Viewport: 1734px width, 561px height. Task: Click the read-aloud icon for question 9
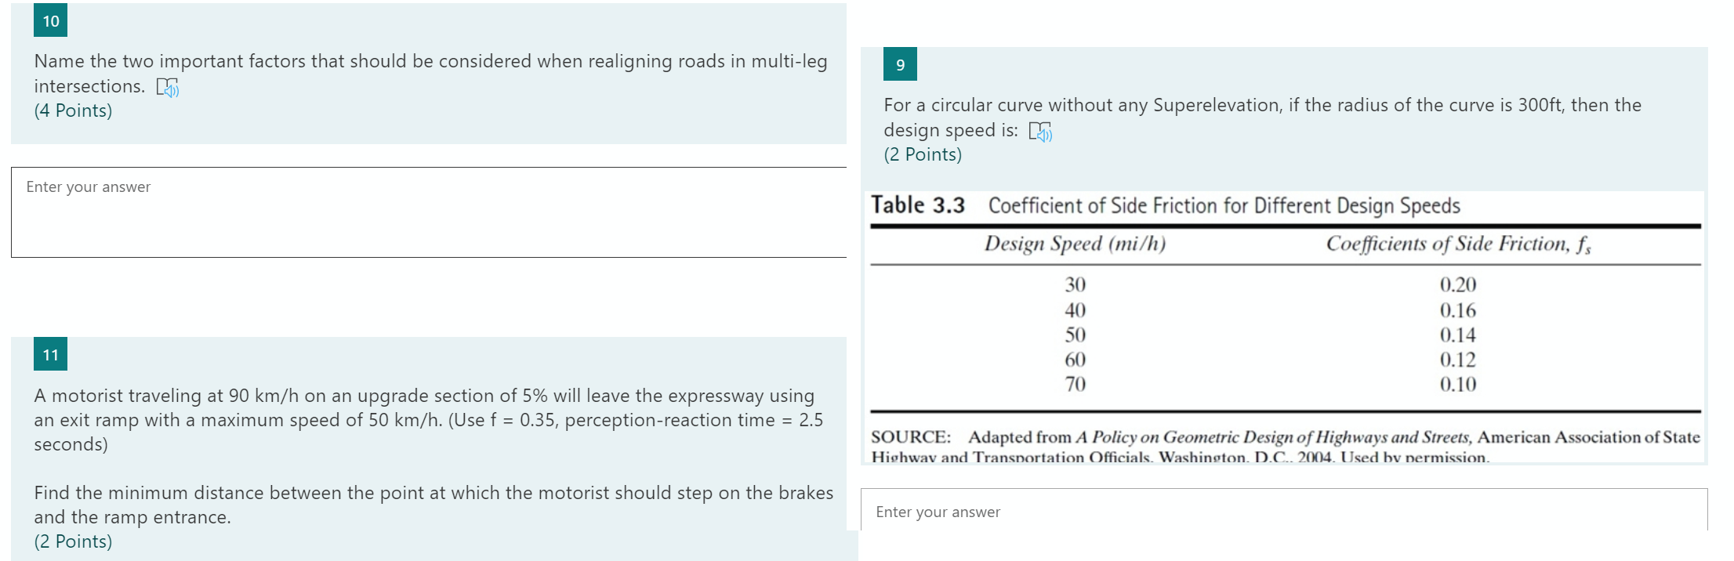pyautogui.click(x=1040, y=132)
